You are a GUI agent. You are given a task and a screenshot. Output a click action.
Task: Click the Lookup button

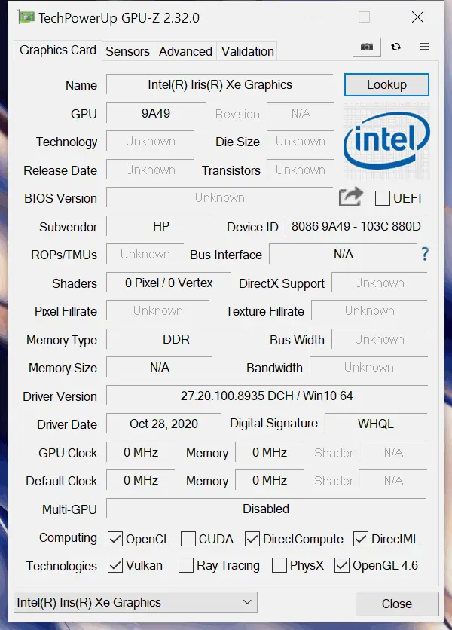click(386, 84)
